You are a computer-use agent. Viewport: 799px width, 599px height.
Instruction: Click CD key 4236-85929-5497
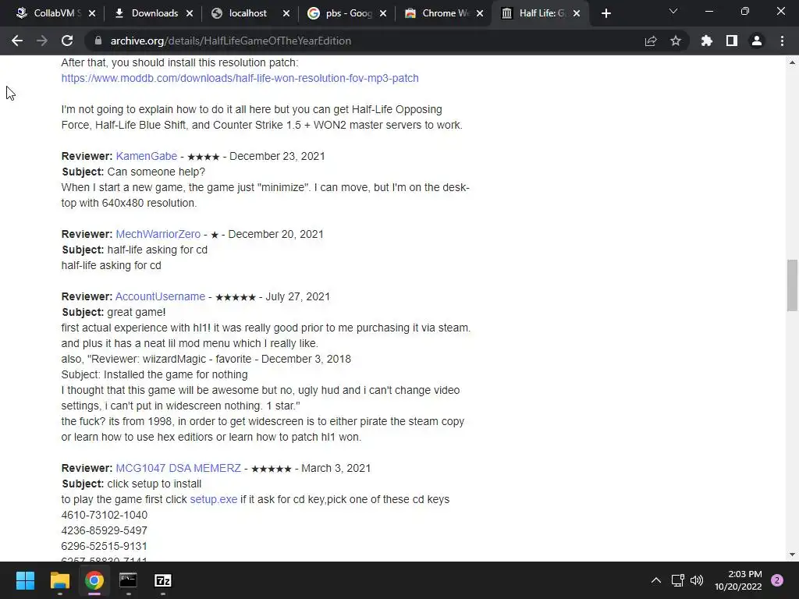click(105, 530)
